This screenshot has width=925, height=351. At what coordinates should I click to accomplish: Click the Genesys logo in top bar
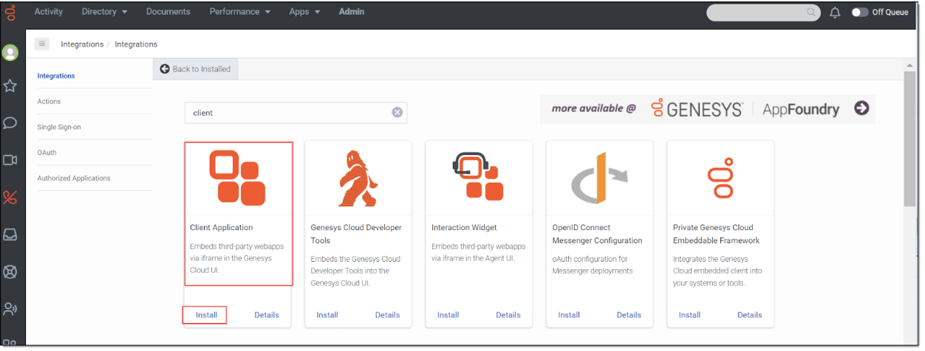[10, 13]
